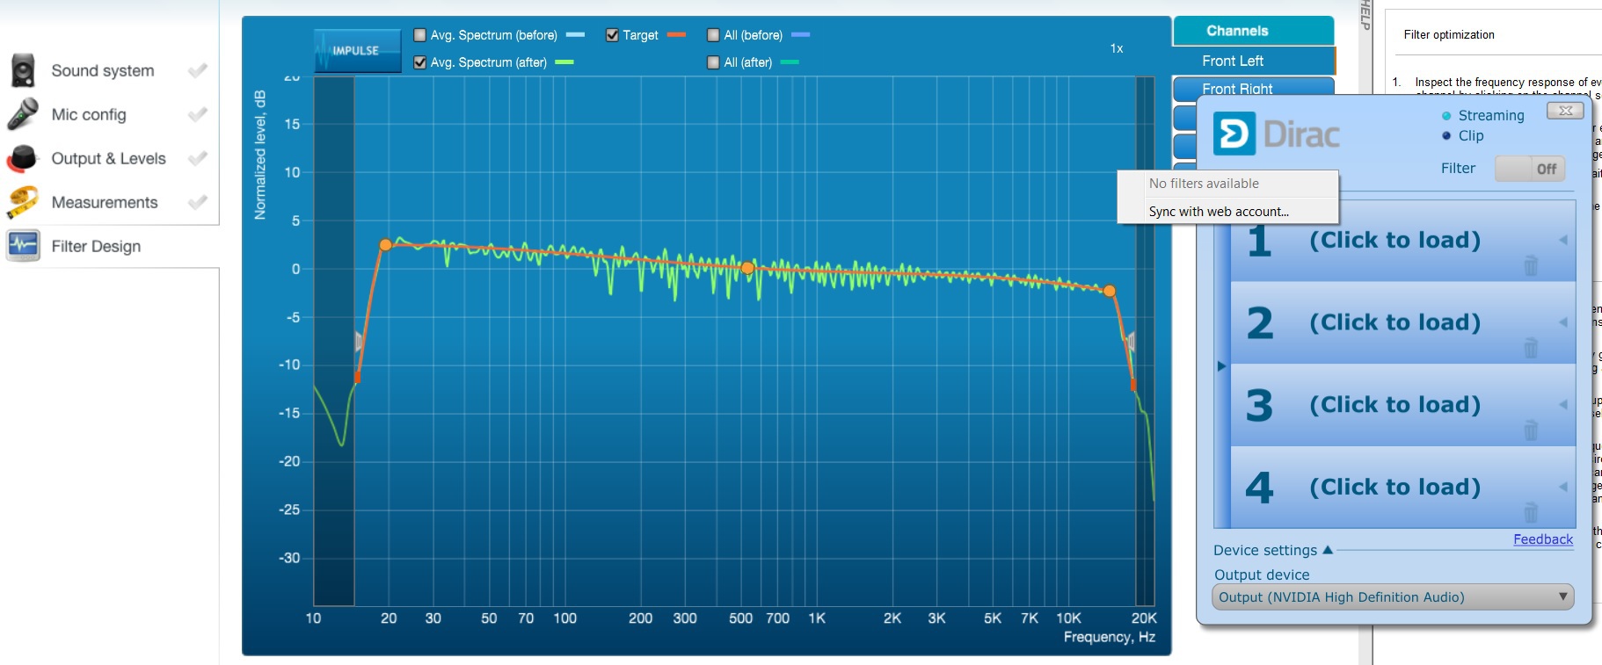
Task: Click the Filter Design waveform icon
Action: click(x=23, y=246)
